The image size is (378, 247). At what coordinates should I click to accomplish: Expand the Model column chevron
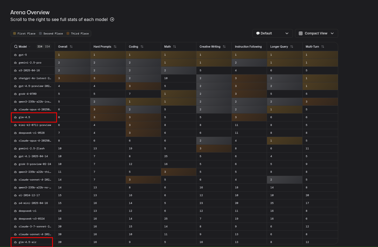click(29, 47)
